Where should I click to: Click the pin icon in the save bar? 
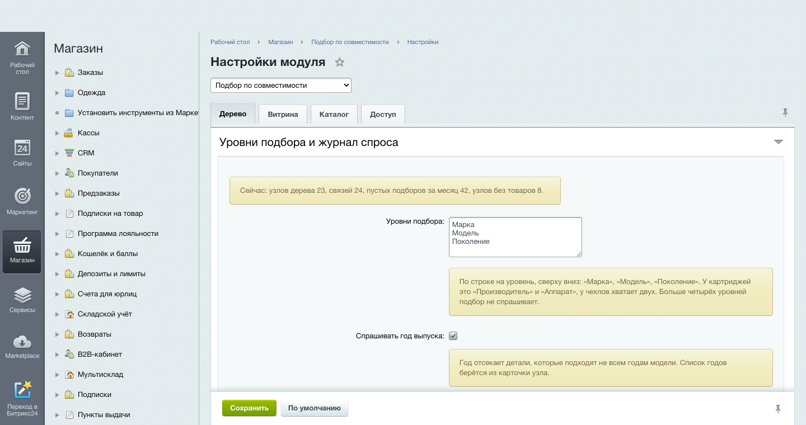(778, 409)
